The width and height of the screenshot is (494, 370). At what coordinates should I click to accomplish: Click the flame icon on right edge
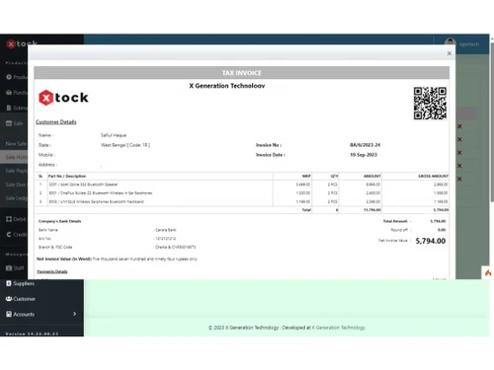(488, 272)
